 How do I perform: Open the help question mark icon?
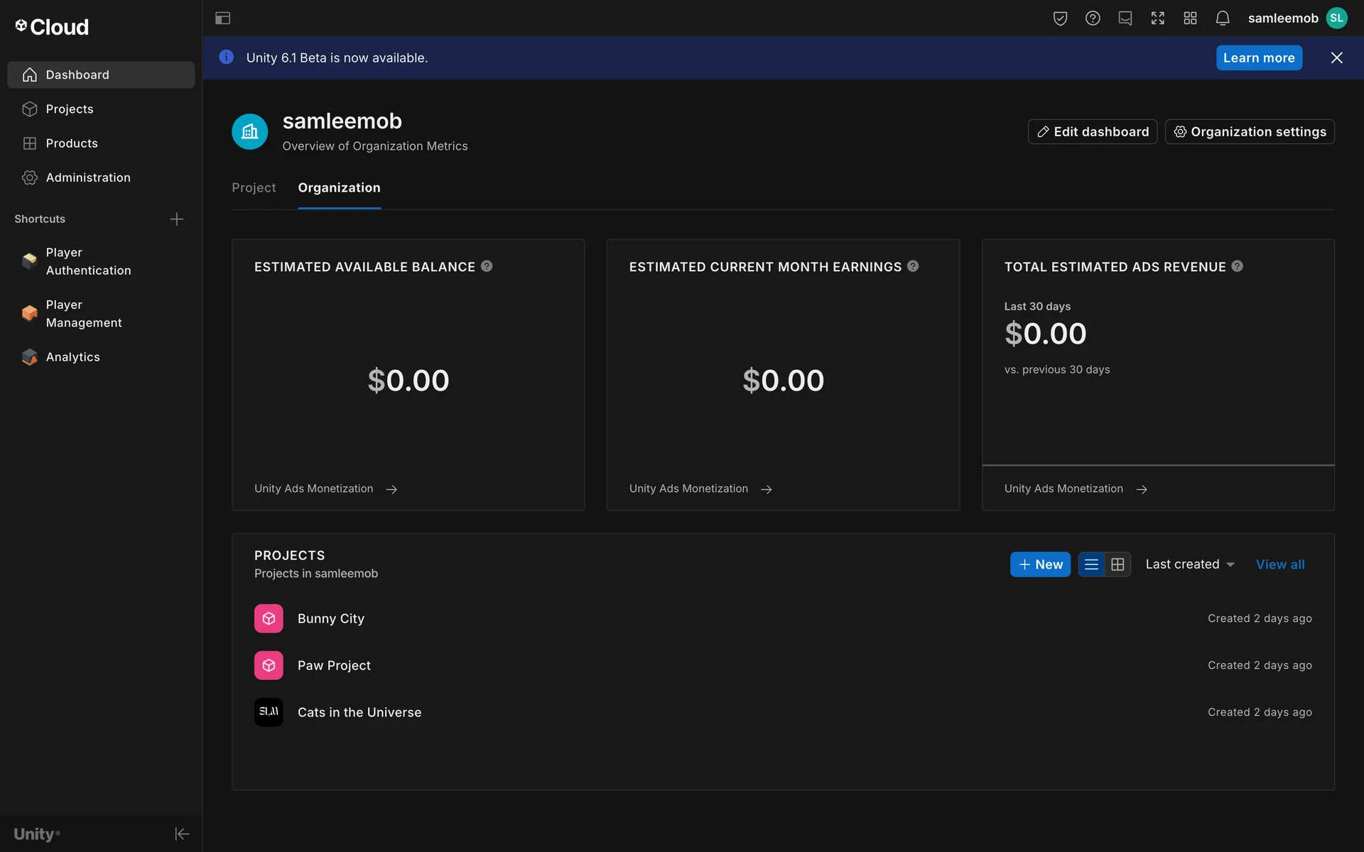pos(1093,18)
